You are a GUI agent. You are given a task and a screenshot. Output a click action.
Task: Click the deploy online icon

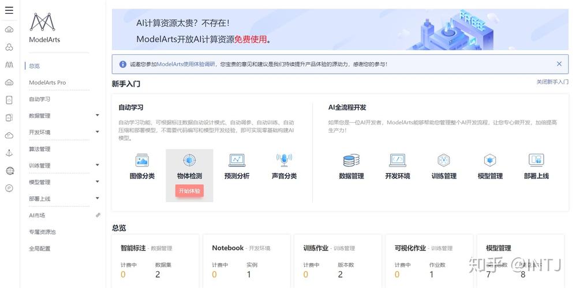tap(536, 160)
